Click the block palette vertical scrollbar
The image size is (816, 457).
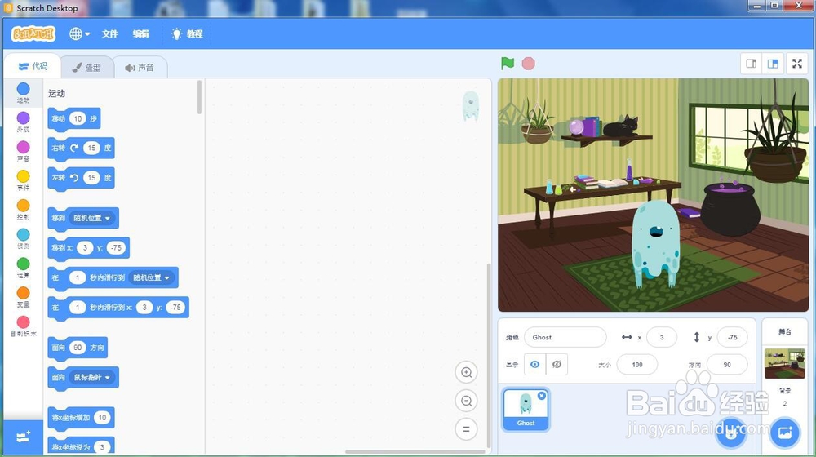[199, 97]
